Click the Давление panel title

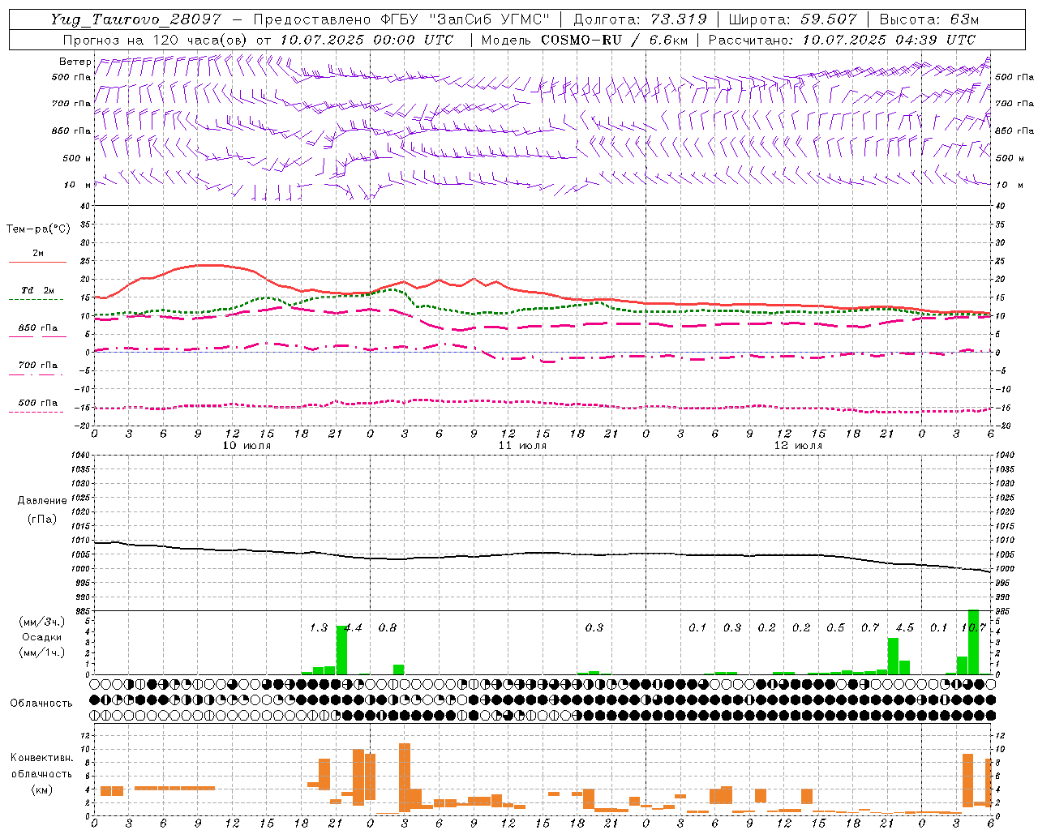pos(42,501)
